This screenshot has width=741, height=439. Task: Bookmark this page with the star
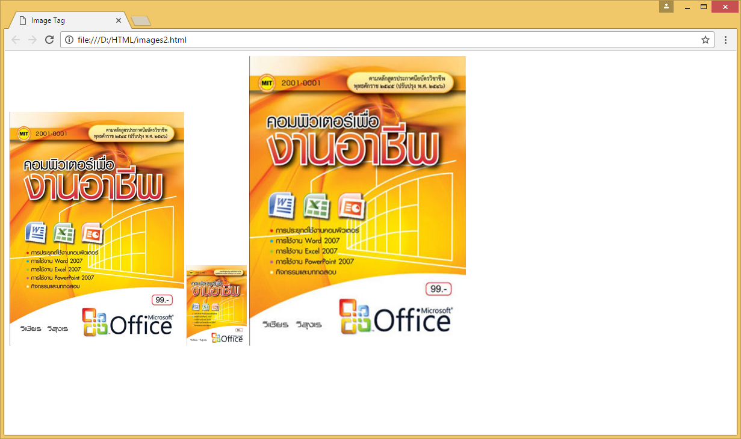pos(705,40)
